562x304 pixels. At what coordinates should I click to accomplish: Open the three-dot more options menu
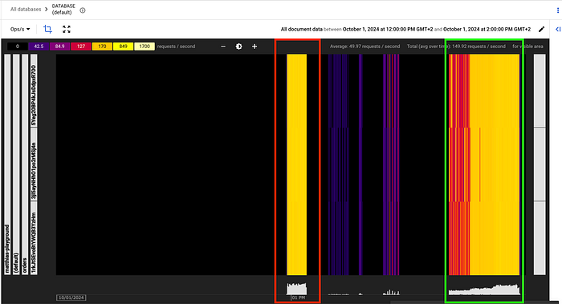tap(557, 10)
